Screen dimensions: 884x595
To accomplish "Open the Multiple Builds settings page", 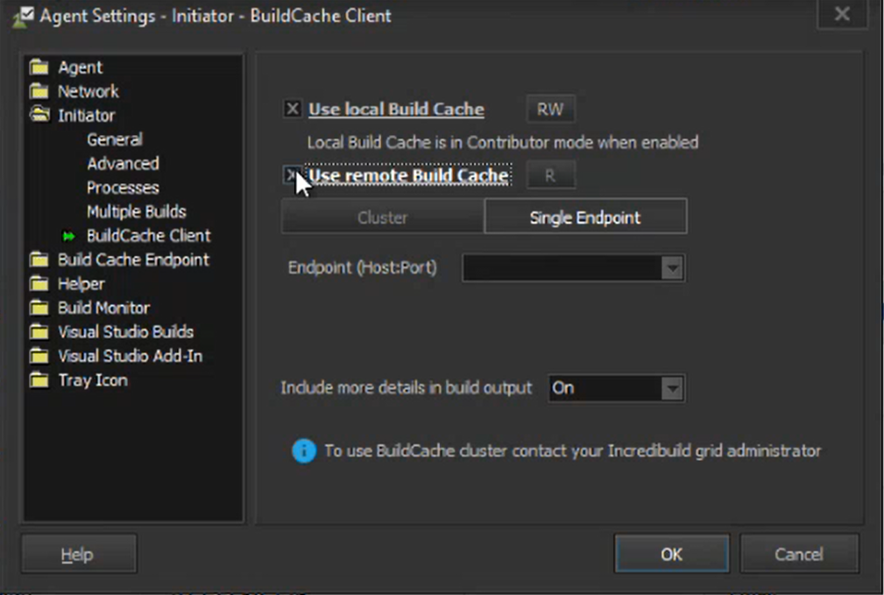I will [136, 211].
